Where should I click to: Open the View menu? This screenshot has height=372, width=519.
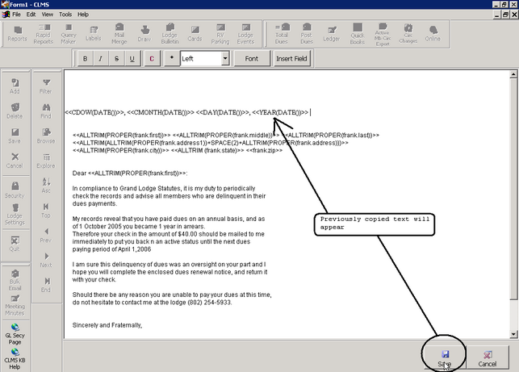tap(48, 15)
